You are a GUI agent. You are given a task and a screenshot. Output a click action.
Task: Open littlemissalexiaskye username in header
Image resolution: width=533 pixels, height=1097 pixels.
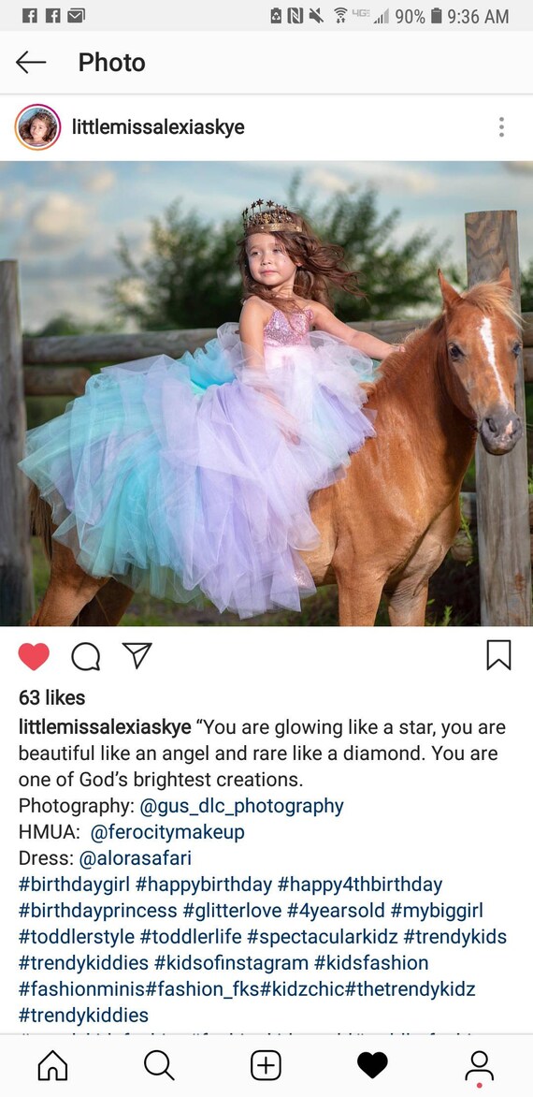click(x=159, y=127)
